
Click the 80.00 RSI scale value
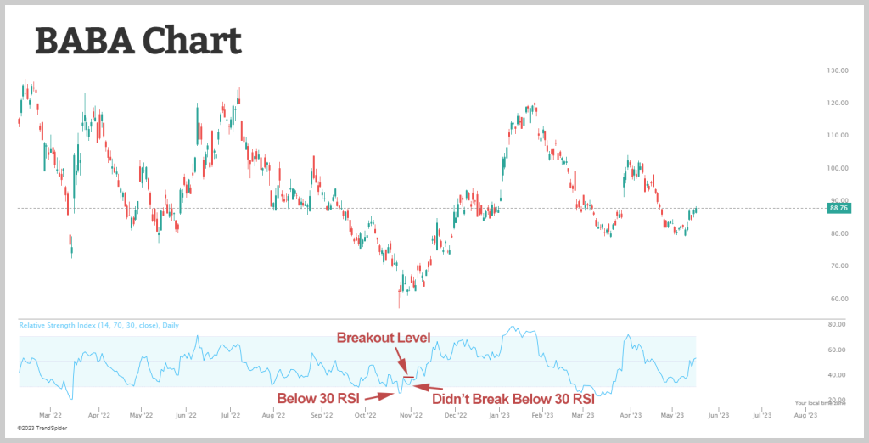(838, 324)
